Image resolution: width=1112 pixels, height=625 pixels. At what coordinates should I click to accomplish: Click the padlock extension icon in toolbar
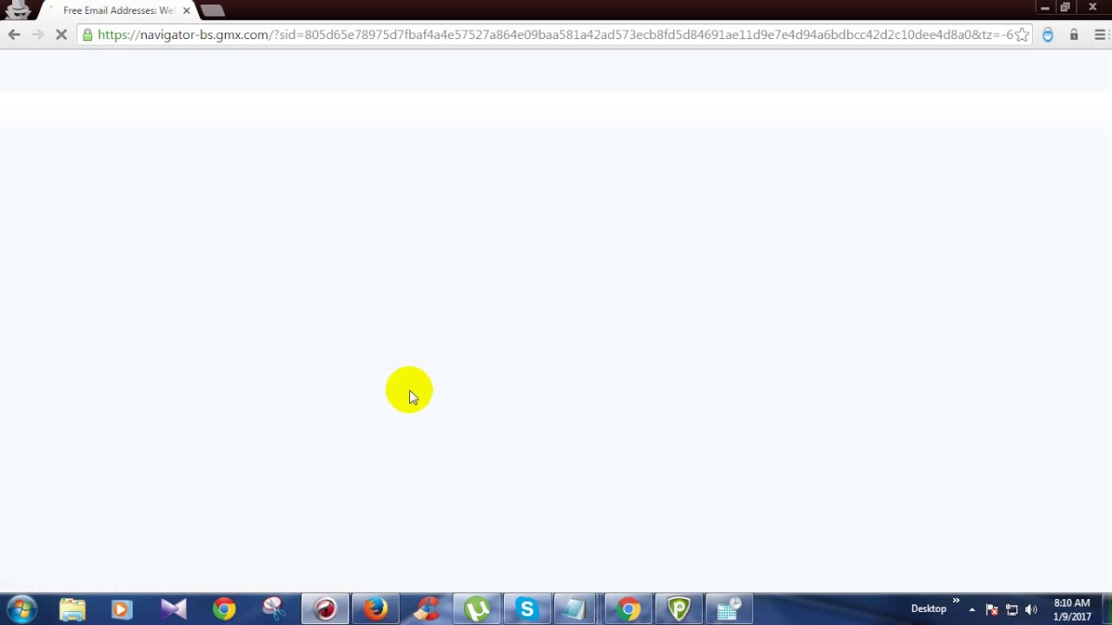click(x=1074, y=35)
